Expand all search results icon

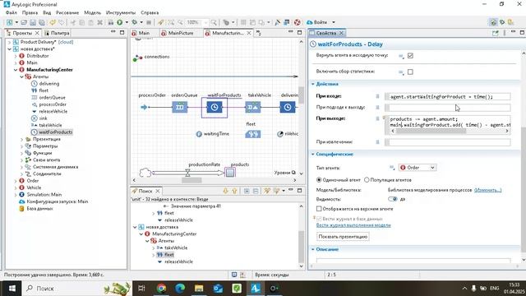[247, 191]
